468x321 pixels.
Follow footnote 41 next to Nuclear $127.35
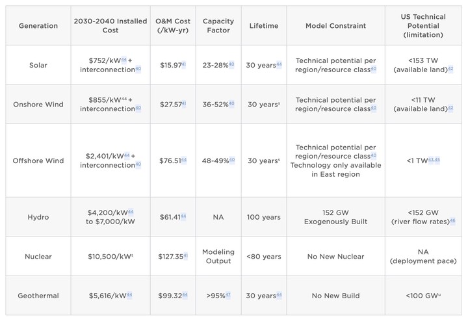tap(185, 255)
